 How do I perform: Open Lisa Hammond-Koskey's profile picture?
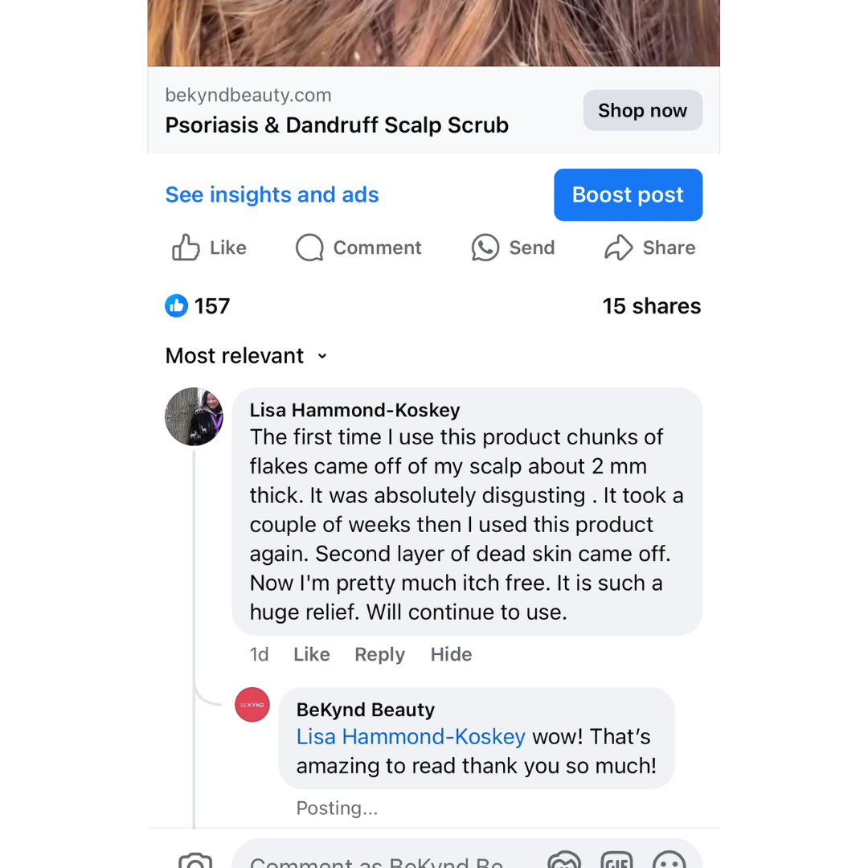(x=194, y=417)
